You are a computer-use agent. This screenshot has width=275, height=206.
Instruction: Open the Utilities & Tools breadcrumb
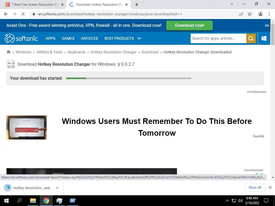click(49, 52)
